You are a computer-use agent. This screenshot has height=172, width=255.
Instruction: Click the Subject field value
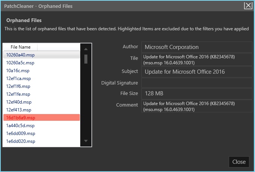(196, 71)
